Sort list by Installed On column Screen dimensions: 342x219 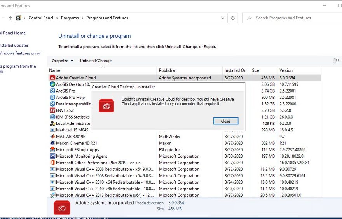click(236, 70)
